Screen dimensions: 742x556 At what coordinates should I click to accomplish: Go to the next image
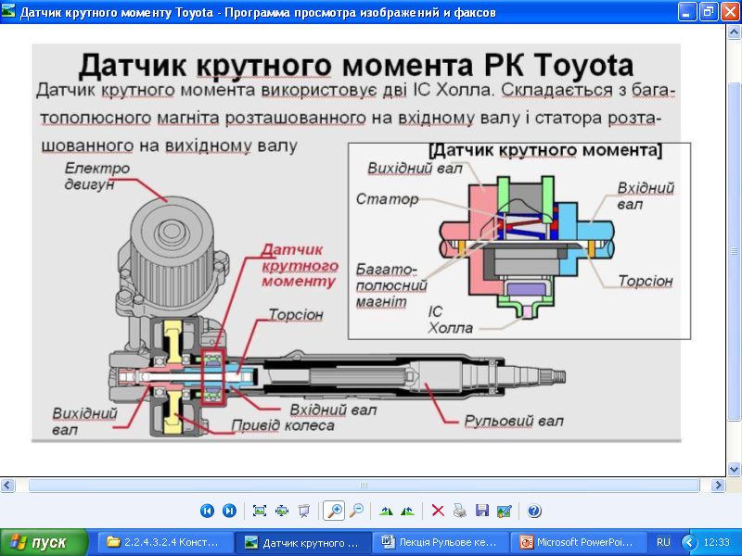tap(229, 511)
